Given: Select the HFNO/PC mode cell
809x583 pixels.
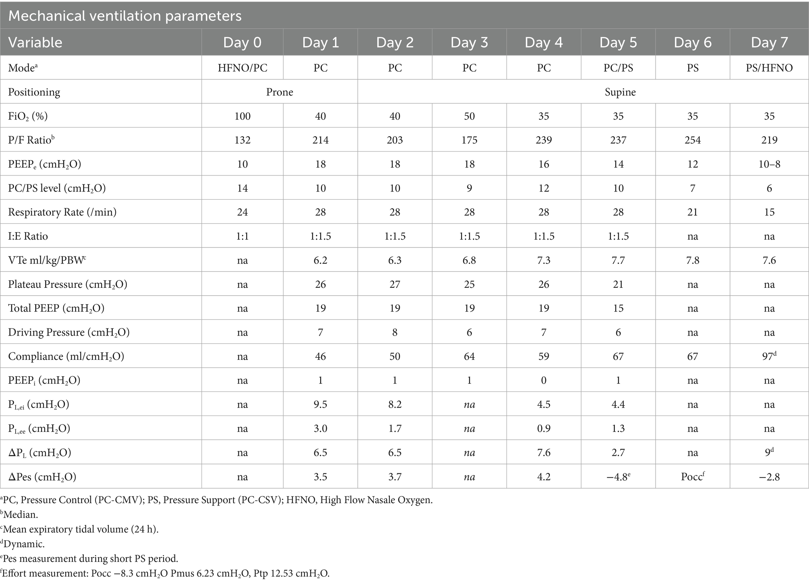Looking at the screenshot, I should coord(242,68).
